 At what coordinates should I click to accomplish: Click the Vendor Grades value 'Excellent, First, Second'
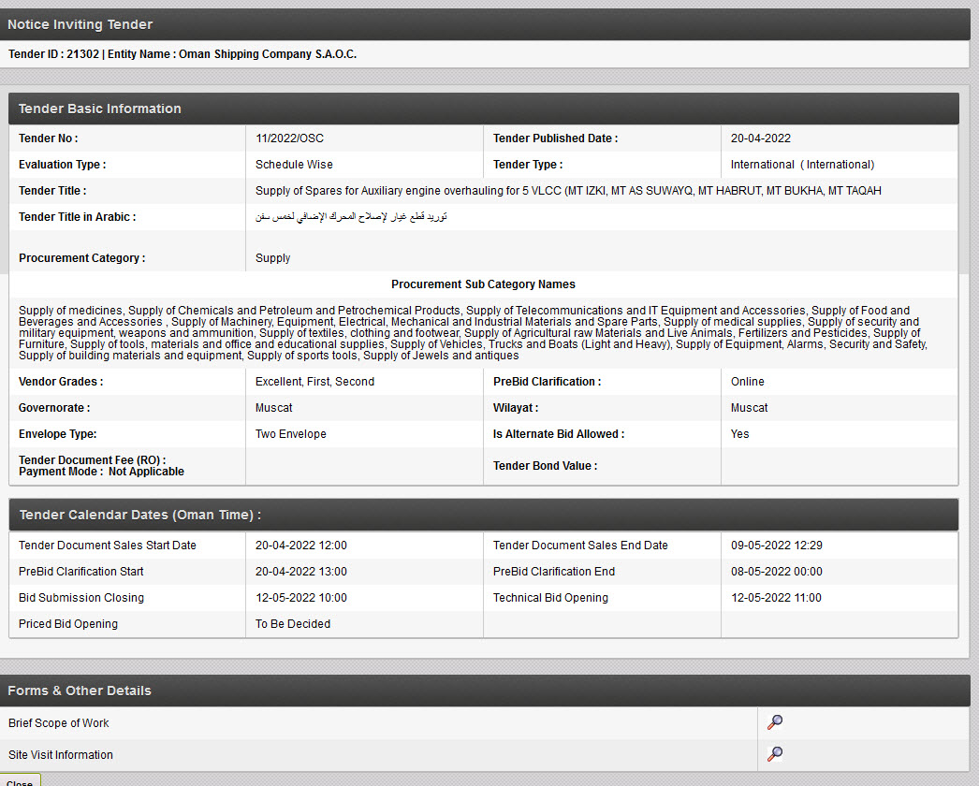pos(314,382)
